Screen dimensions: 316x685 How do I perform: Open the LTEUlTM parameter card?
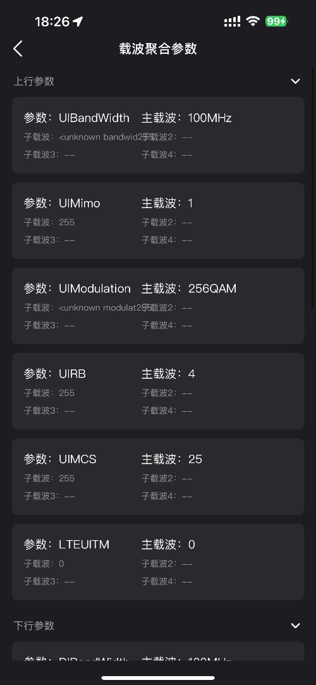point(158,562)
